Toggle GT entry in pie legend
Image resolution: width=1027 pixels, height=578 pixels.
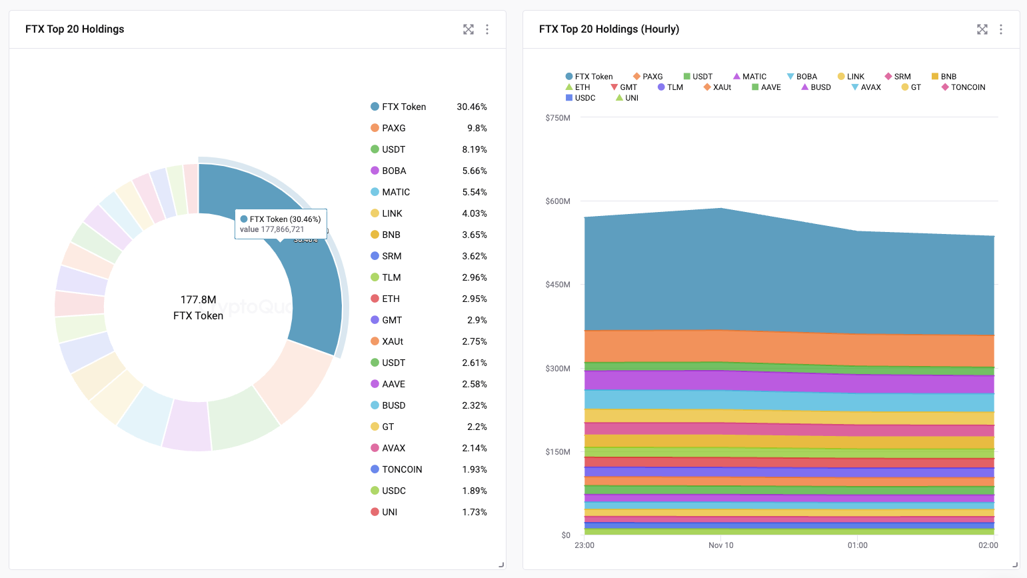383,427
